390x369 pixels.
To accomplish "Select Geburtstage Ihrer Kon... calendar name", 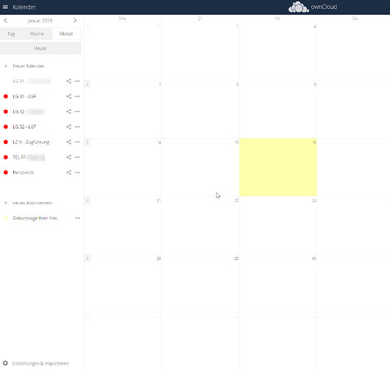I will tap(36, 218).
